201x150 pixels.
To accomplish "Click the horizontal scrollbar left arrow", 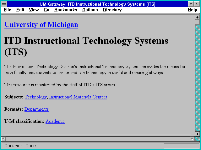I will click(x=3, y=139).
